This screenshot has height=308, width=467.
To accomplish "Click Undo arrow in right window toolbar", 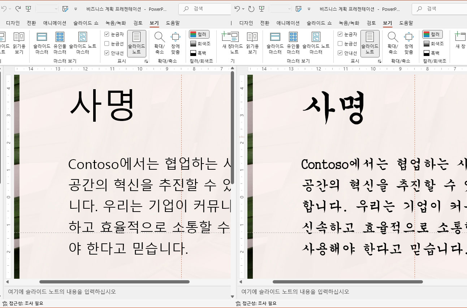I will 237,8.
